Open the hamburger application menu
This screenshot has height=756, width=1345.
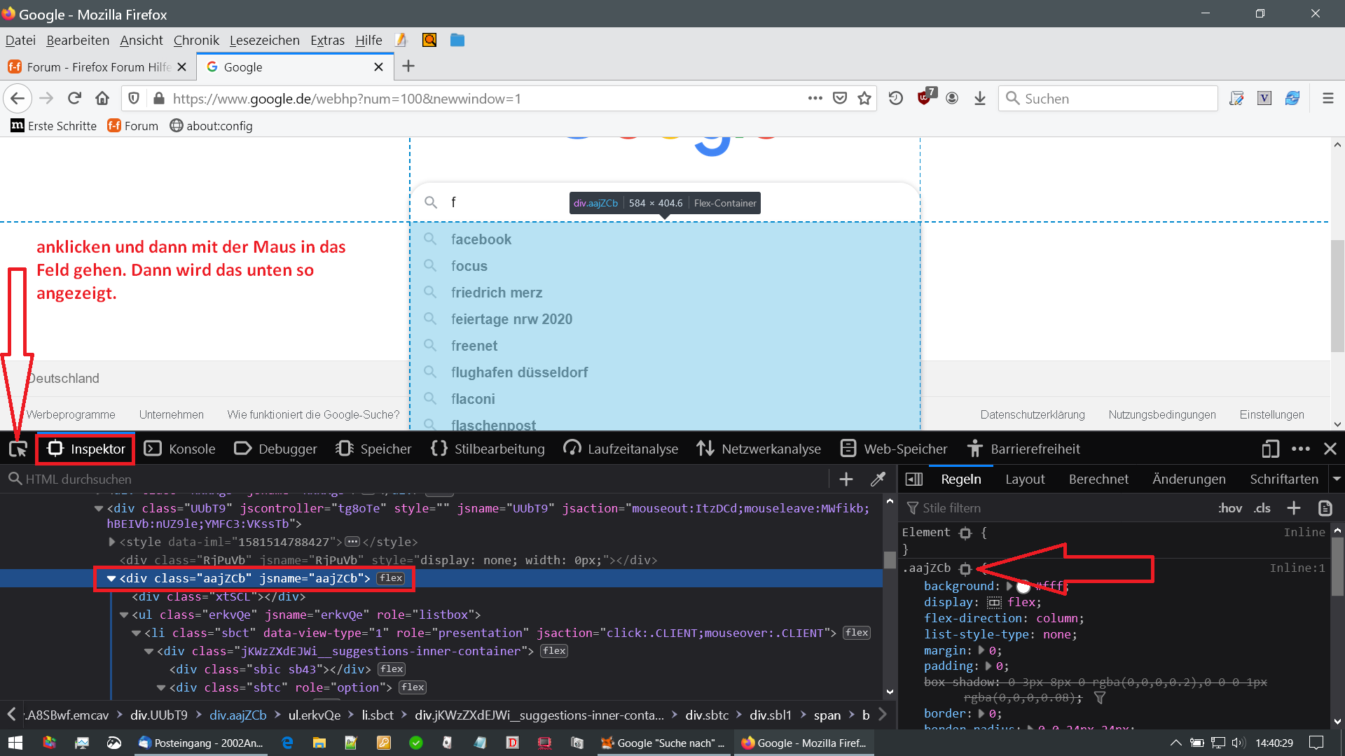(1327, 99)
